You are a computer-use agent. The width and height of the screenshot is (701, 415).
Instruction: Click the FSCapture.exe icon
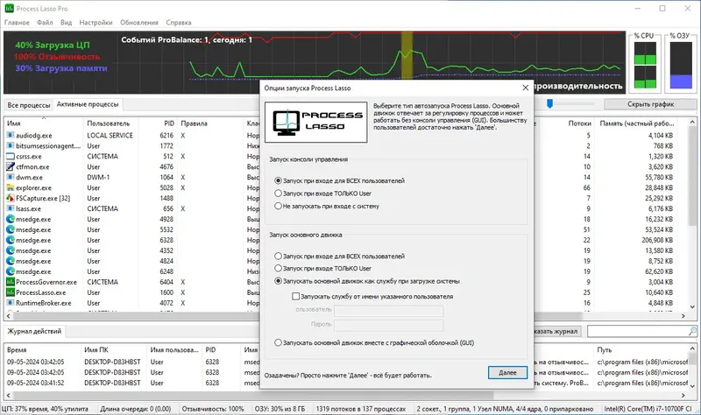11,198
